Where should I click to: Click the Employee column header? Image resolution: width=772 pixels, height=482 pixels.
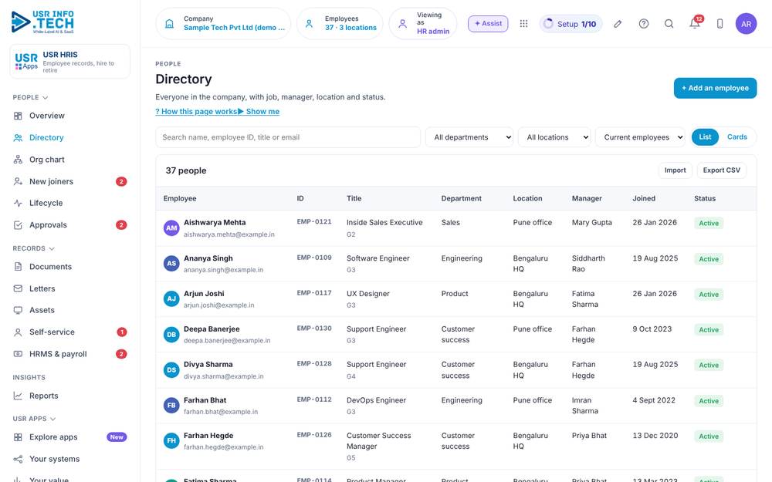point(180,199)
